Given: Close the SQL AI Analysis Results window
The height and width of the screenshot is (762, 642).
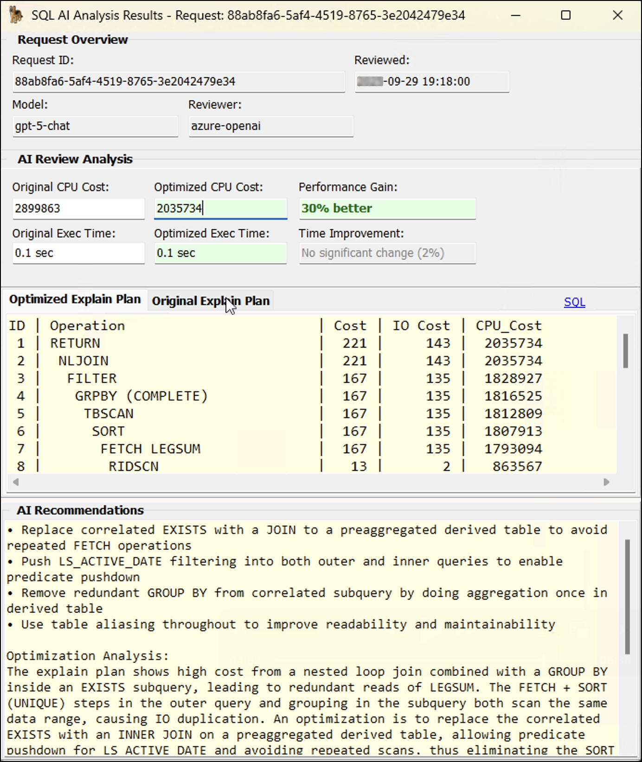Looking at the screenshot, I should (617, 15).
